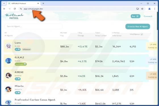Click the Influencer tag on Luna
Viewport: 159px width, 106px height.
(27, 49)
